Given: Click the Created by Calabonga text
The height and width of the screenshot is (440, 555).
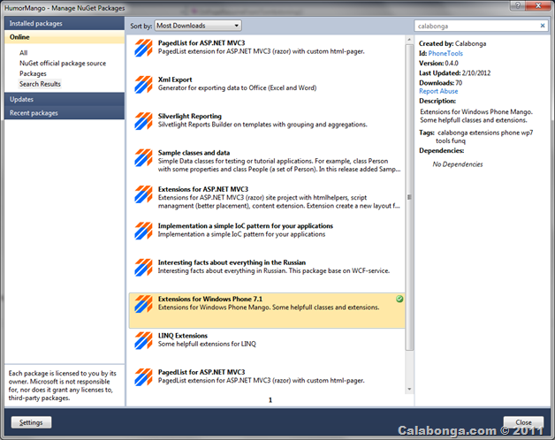Looking at the screenshot, I should coord(452,43).
